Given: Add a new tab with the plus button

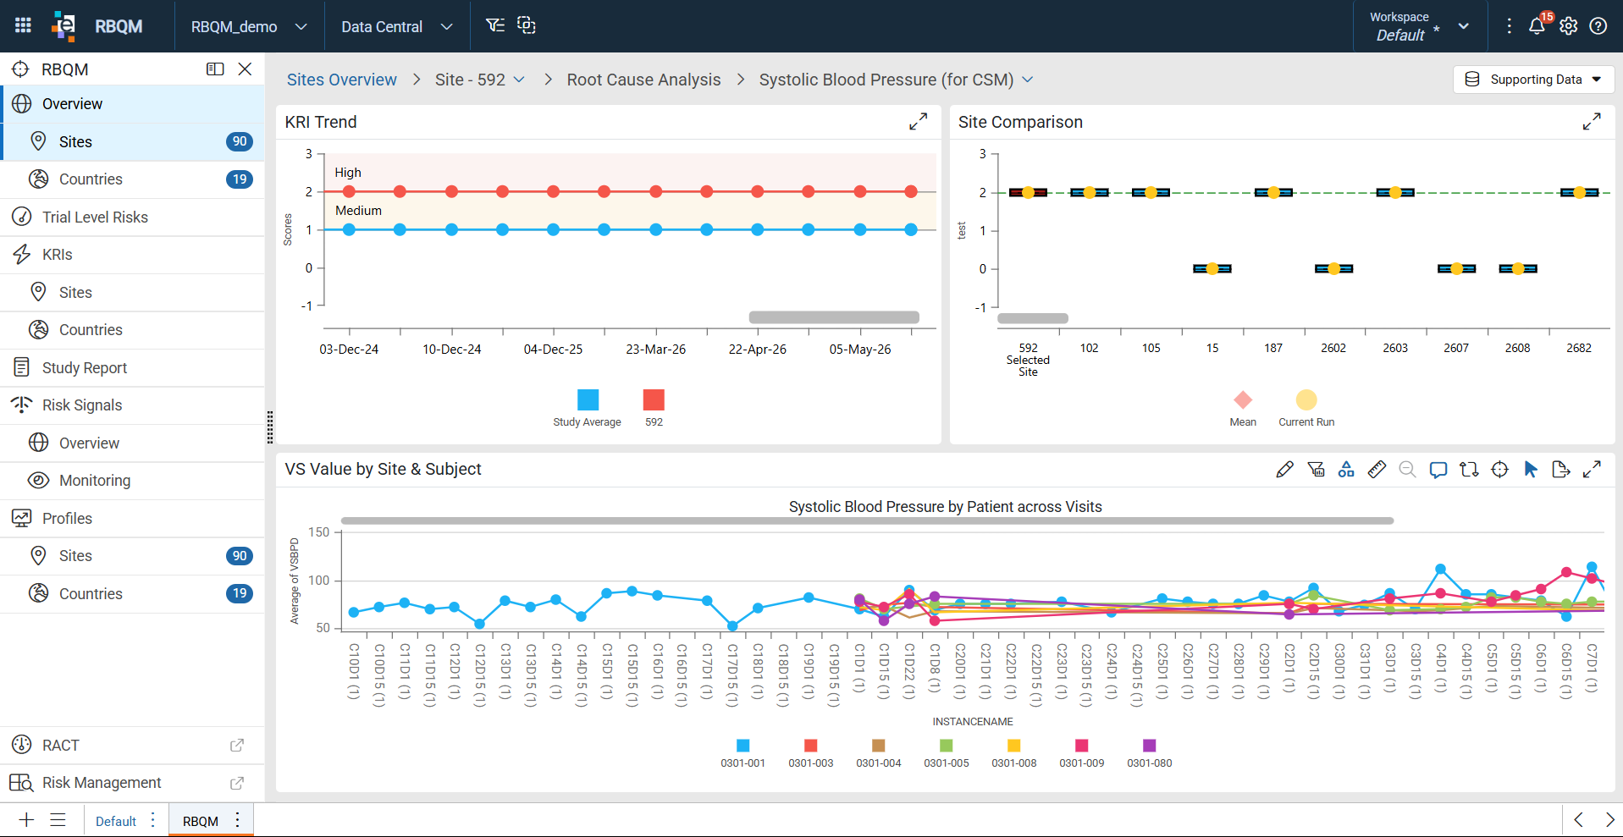Looking at the screenshot, I should coord(26,820).
